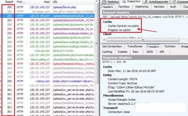Select the Cache-Control: no-cache header
Viewport: 188px width, 116px height.
click(x=123, y=26)
